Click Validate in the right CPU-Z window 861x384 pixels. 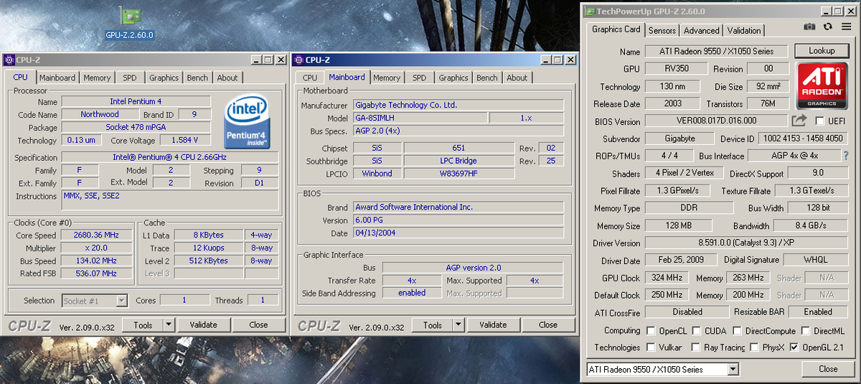493,324
